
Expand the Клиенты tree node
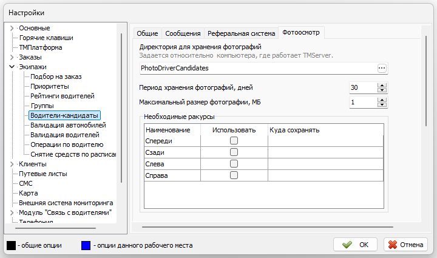(12, 164)
